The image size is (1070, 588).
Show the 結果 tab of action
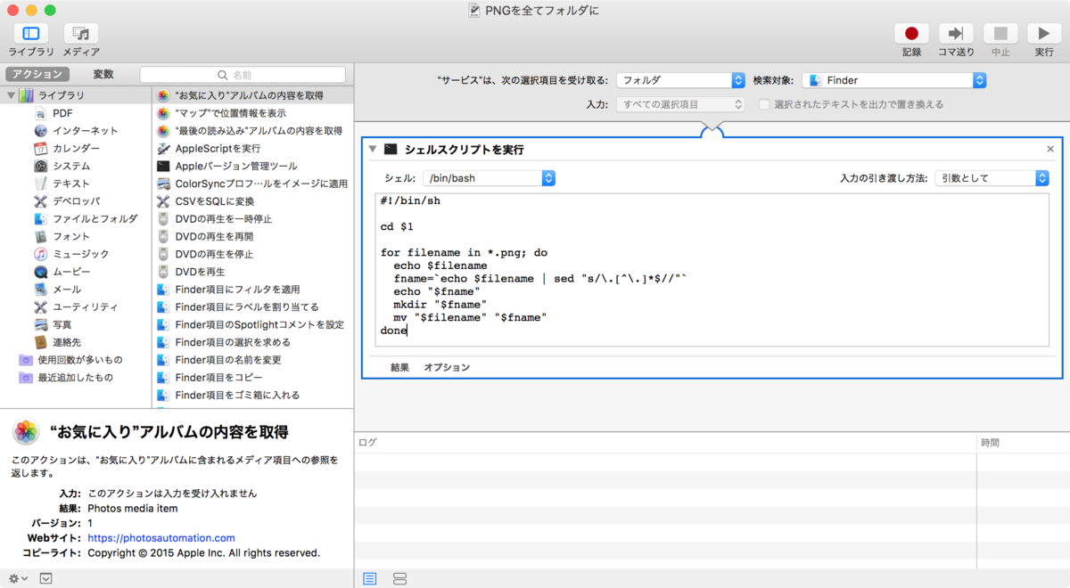399,367
